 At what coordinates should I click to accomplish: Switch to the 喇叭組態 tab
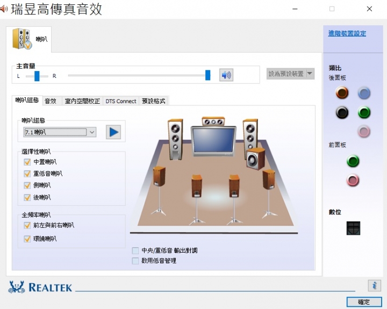27,100
